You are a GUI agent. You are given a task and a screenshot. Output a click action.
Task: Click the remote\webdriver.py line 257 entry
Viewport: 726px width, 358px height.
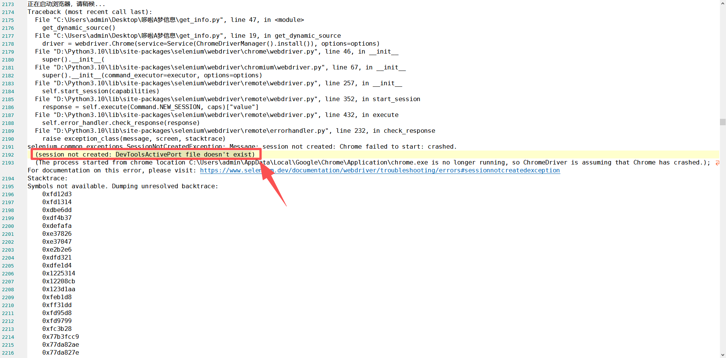tap(219, 83)
